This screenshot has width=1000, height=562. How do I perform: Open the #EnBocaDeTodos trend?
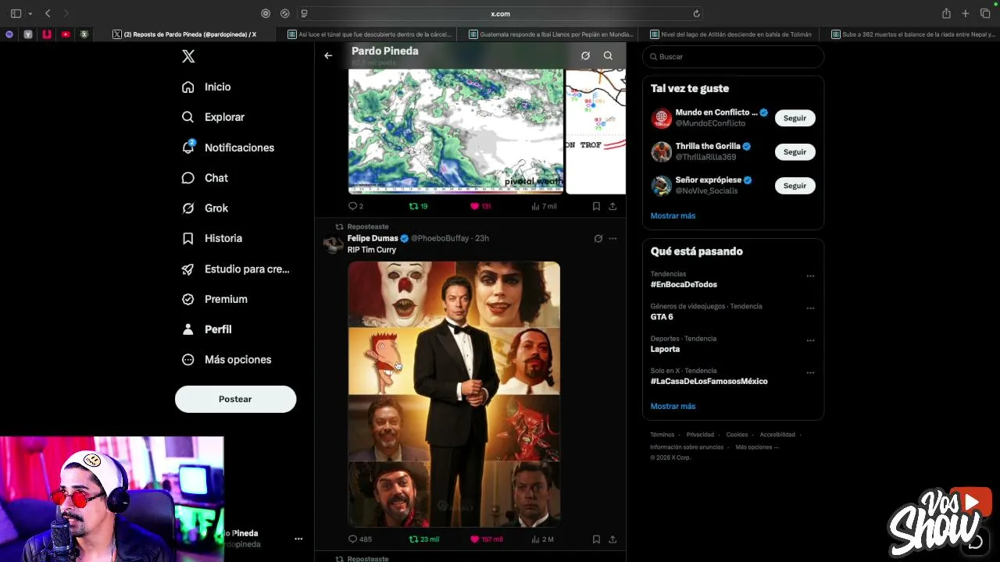[x=684, y=285]
